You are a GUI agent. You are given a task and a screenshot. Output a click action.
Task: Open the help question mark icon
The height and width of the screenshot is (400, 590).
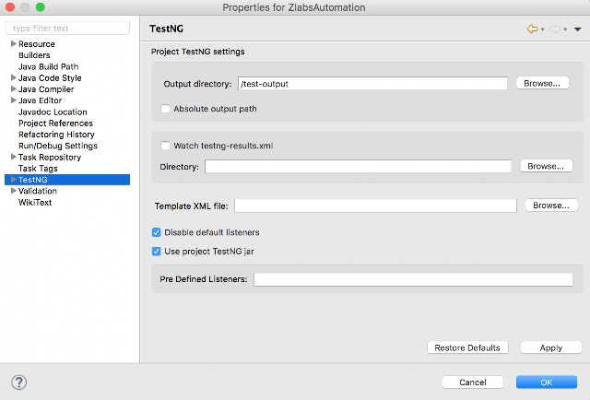tap(18, 382)
